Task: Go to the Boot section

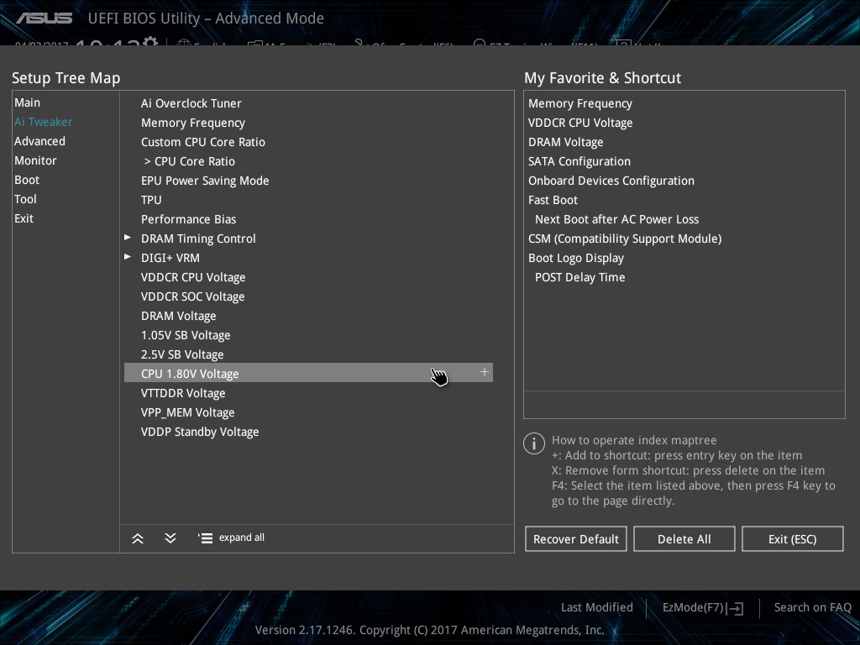Action: pyautogui.click(x=27, y=180)
